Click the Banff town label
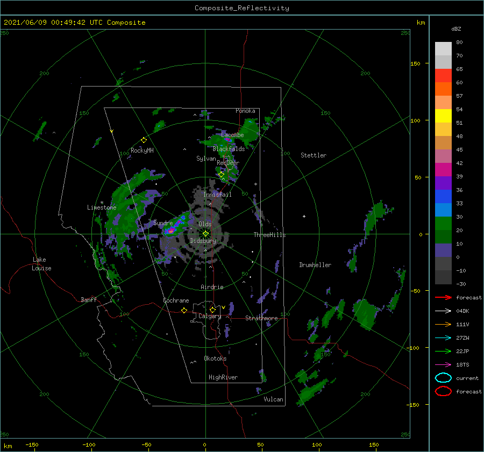 [89, 300]
